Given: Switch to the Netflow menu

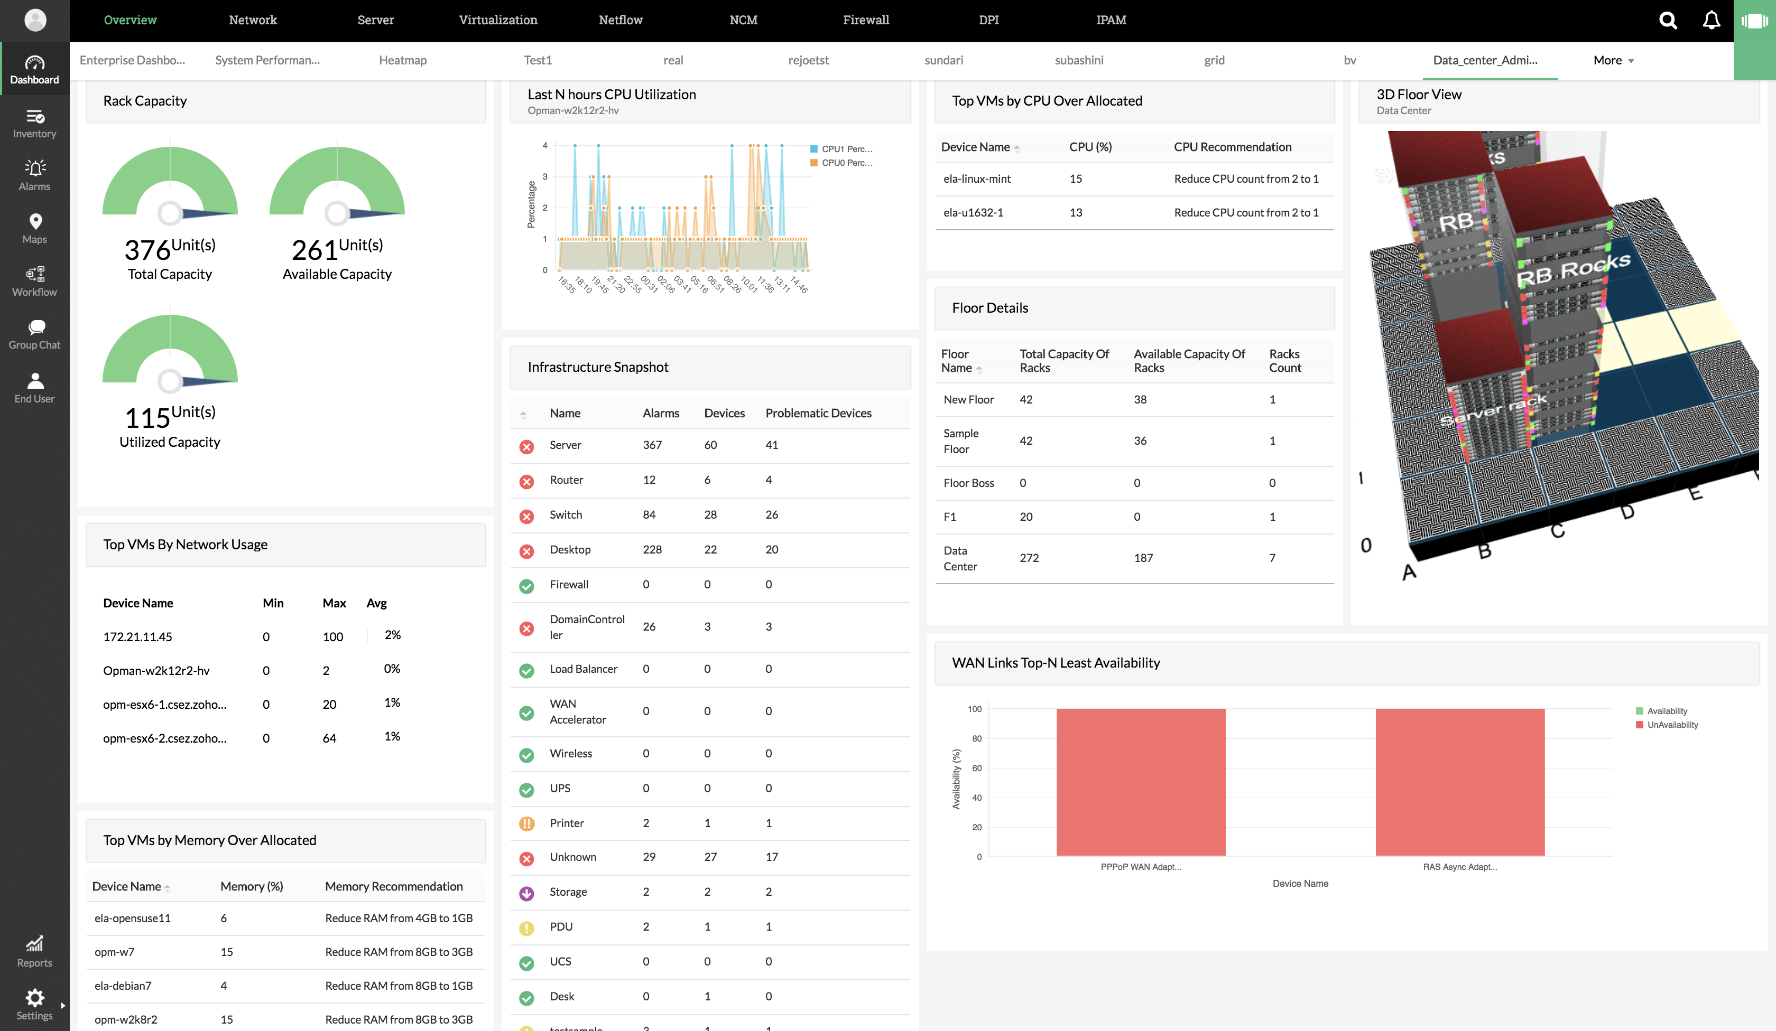Looking at the screenshot, I should 620,21.
